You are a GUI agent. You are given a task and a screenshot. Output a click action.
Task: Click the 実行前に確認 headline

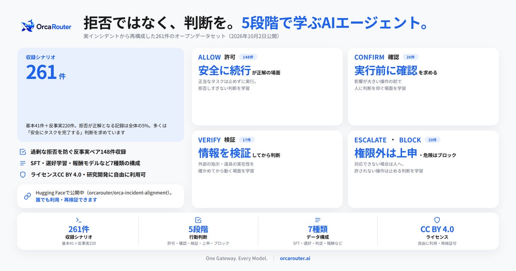coord(386,71)
